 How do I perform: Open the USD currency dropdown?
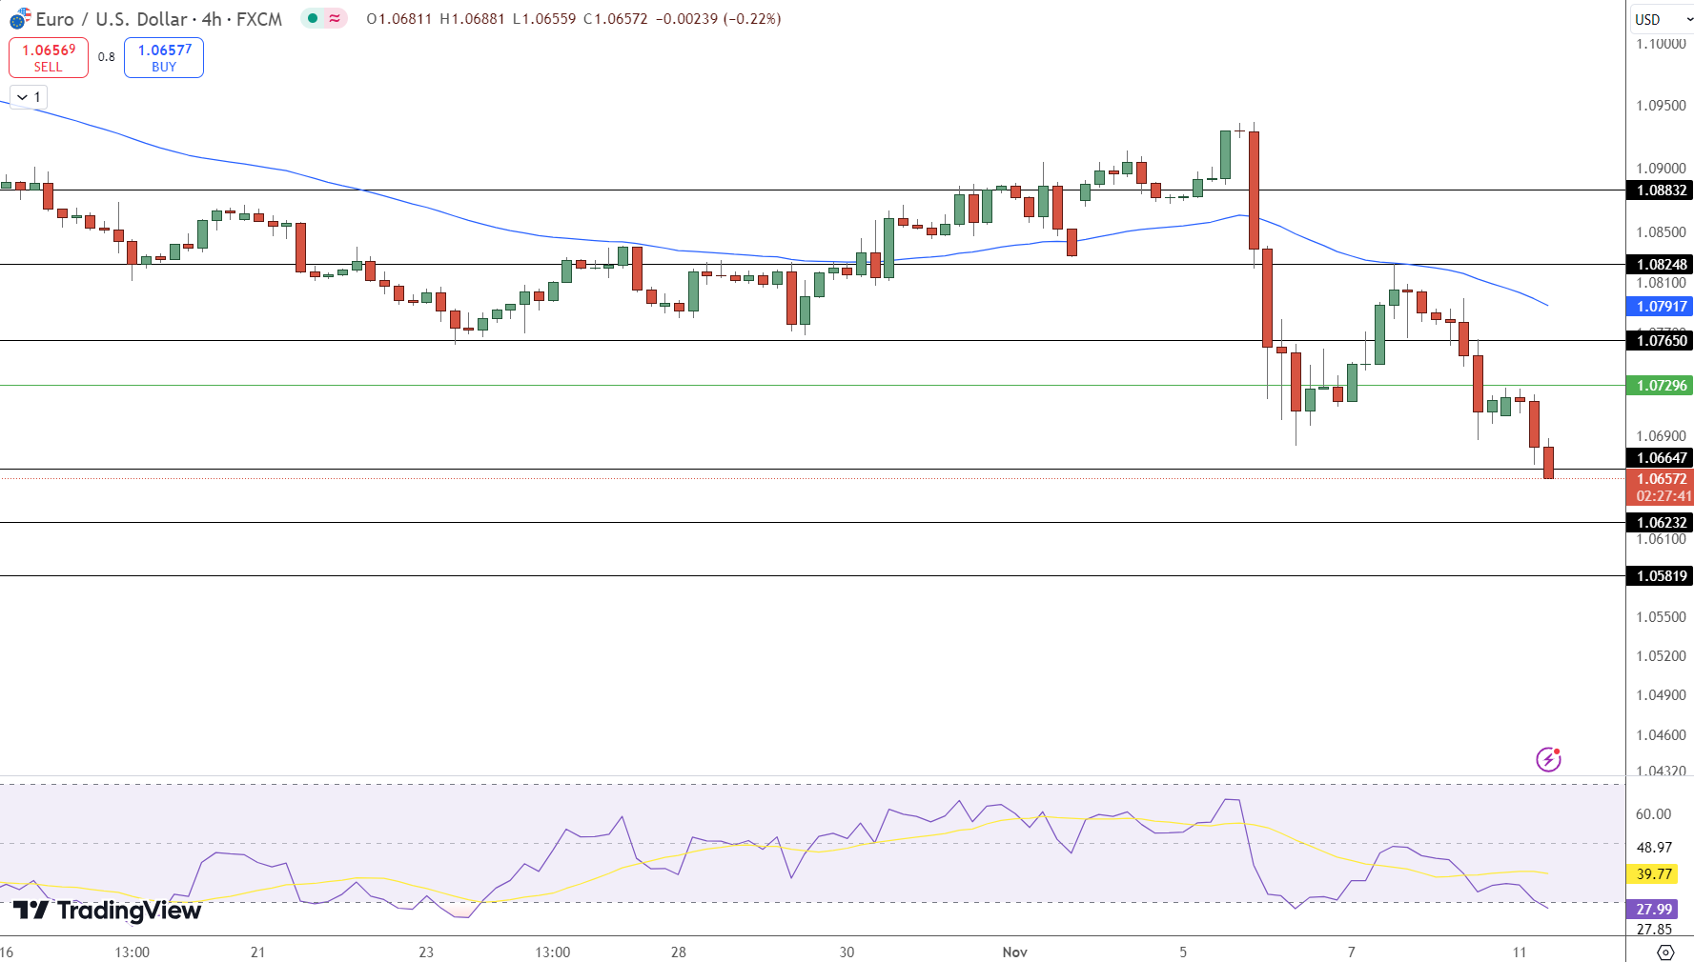[x=1663, y=19]
